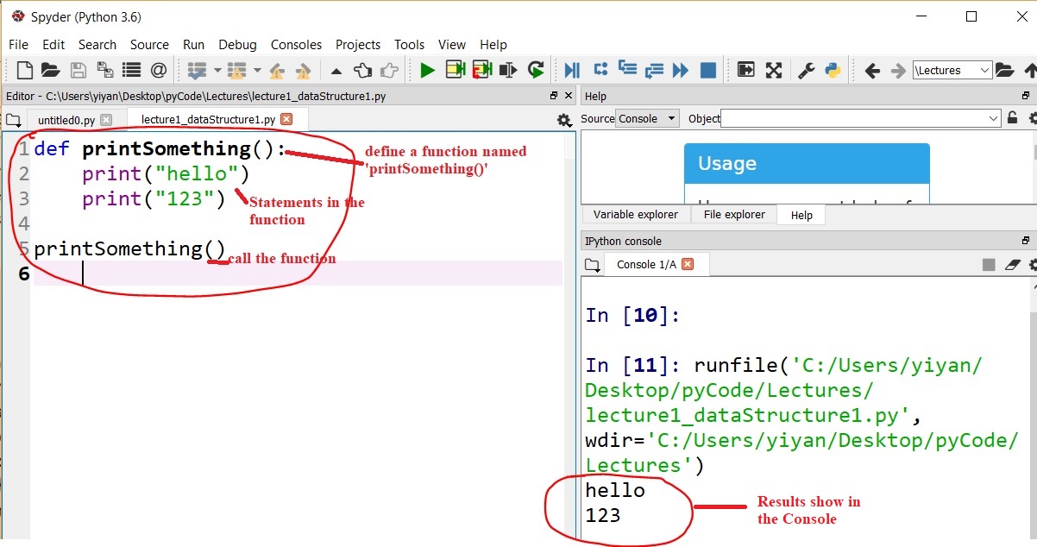Browse tabs icon left of untitled0.py
Viewport: 1037px width, 547px height.
pos(12,120)
